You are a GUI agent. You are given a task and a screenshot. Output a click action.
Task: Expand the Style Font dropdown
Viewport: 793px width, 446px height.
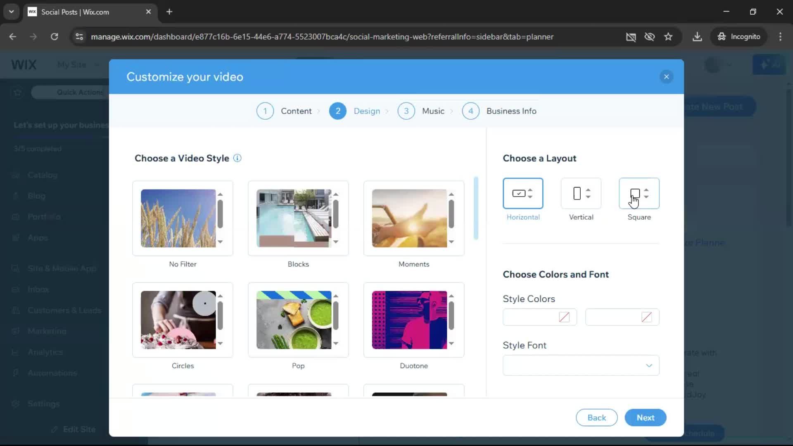pyautogui.click(x=581, y=365)
